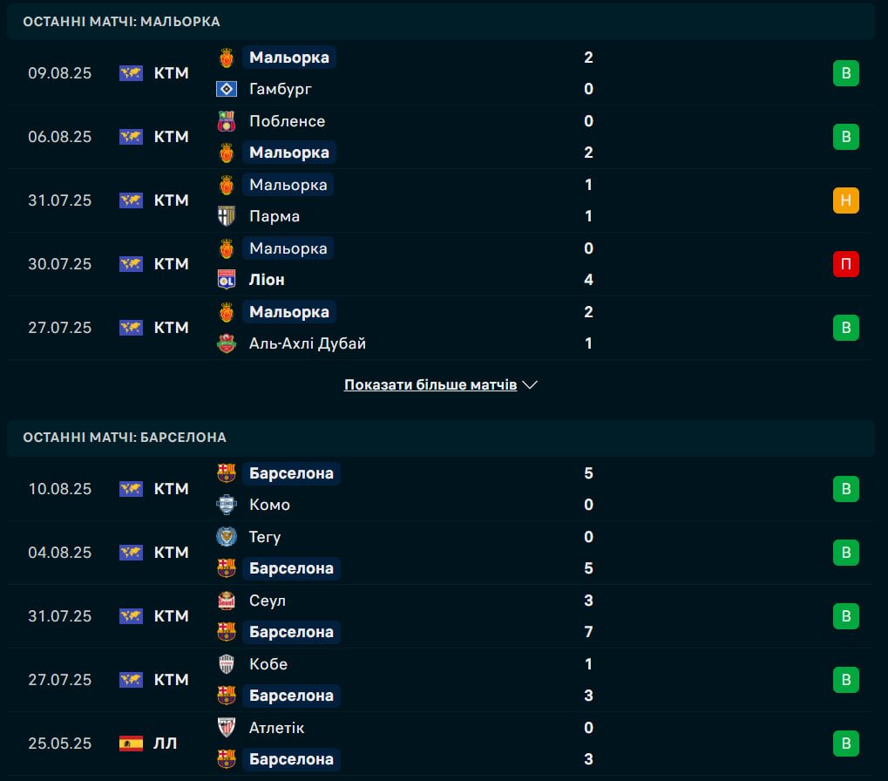Click the Spain flag La Liga icon

pos(131,744)
